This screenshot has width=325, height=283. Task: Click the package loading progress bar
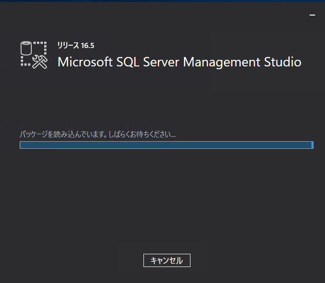(166, 145)
